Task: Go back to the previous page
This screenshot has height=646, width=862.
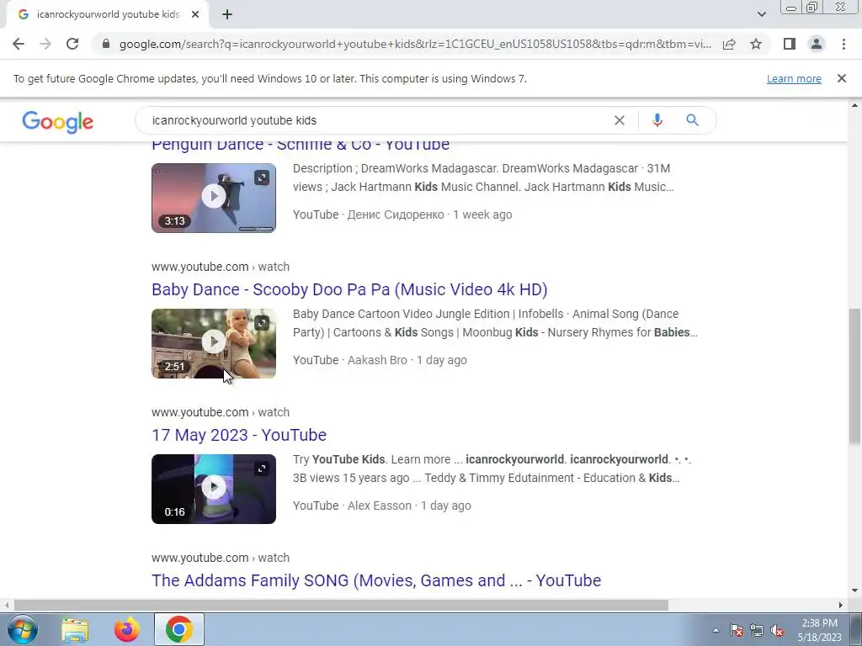Action: (19, 44)
